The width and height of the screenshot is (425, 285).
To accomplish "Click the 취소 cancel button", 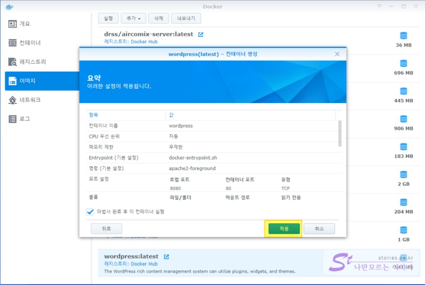I will (x=319, y=229).
